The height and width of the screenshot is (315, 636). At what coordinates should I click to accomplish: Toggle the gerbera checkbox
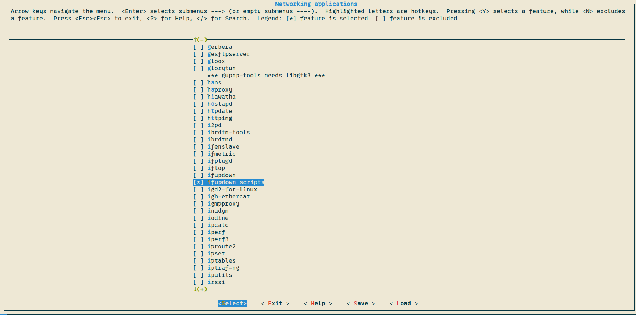[198, 47]
